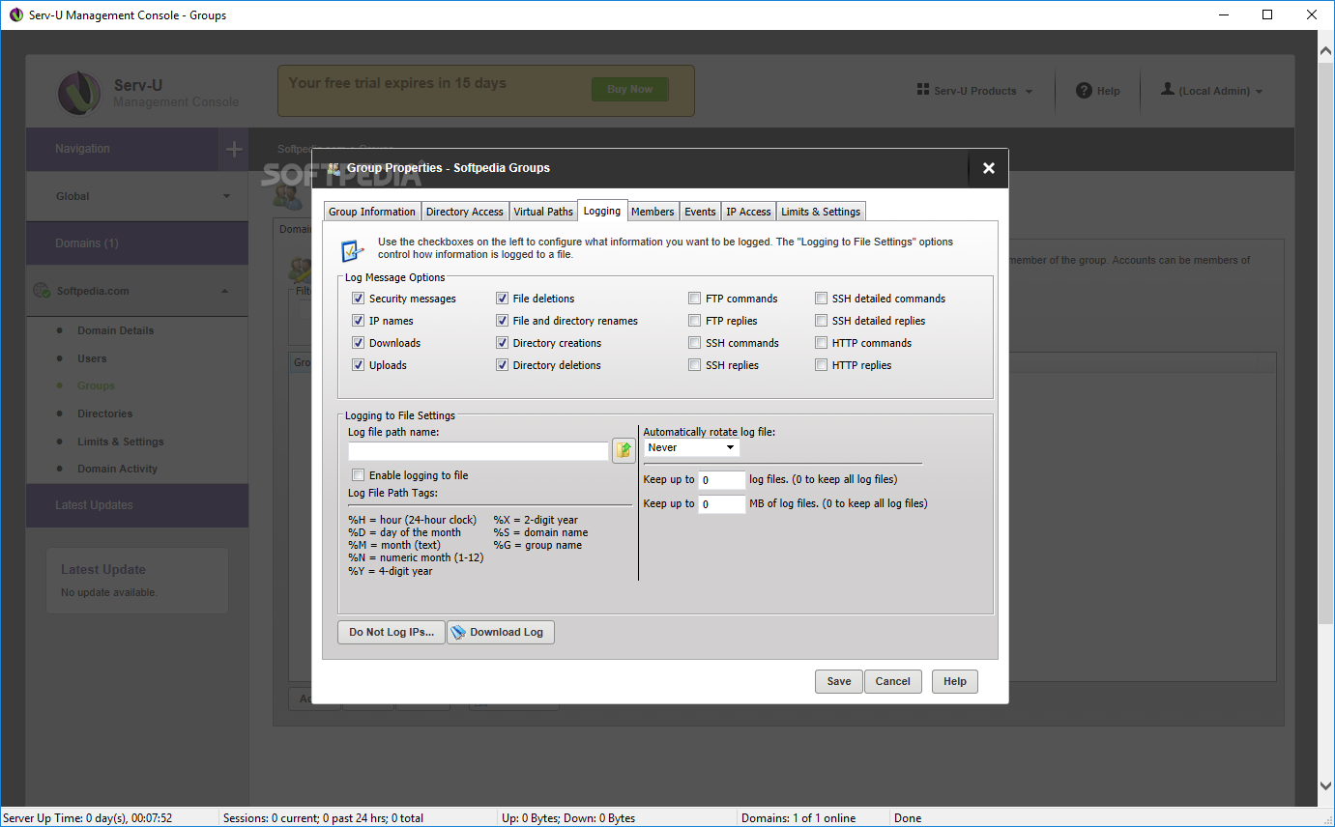The width and height of the screenshot is (1335, 827).
Task: Enable SSH detailed commands logging
Action: pos(822,299)
